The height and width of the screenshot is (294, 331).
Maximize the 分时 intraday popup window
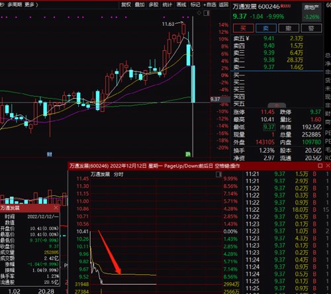[320, 166]
